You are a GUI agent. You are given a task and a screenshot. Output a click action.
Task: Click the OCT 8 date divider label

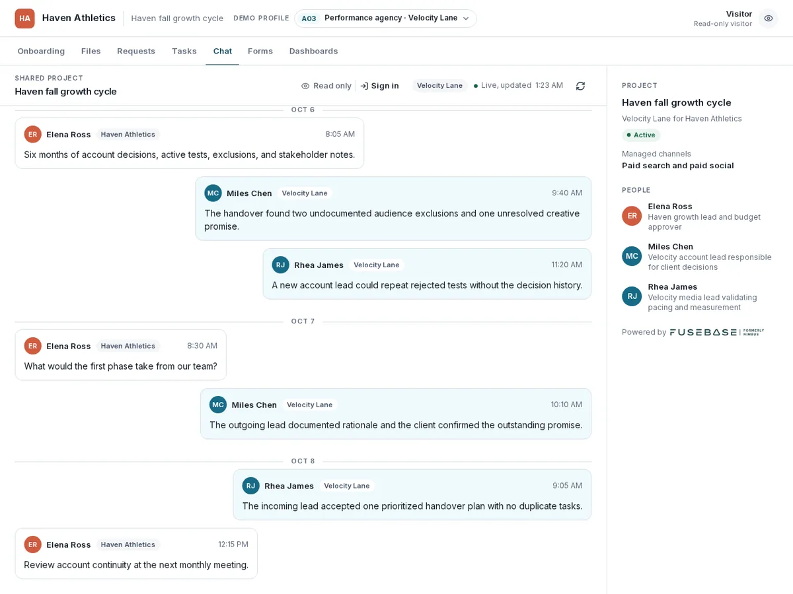(303, 461)
